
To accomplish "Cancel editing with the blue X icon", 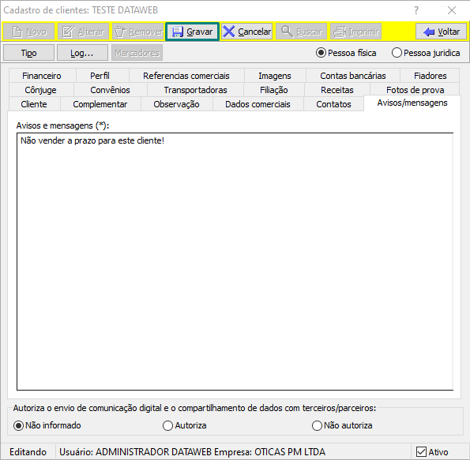I will point(229,32).
